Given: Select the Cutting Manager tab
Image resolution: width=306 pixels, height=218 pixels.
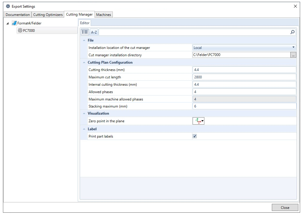Looking at the screenshot, I should pyautogui.click(x=80, y=14).
